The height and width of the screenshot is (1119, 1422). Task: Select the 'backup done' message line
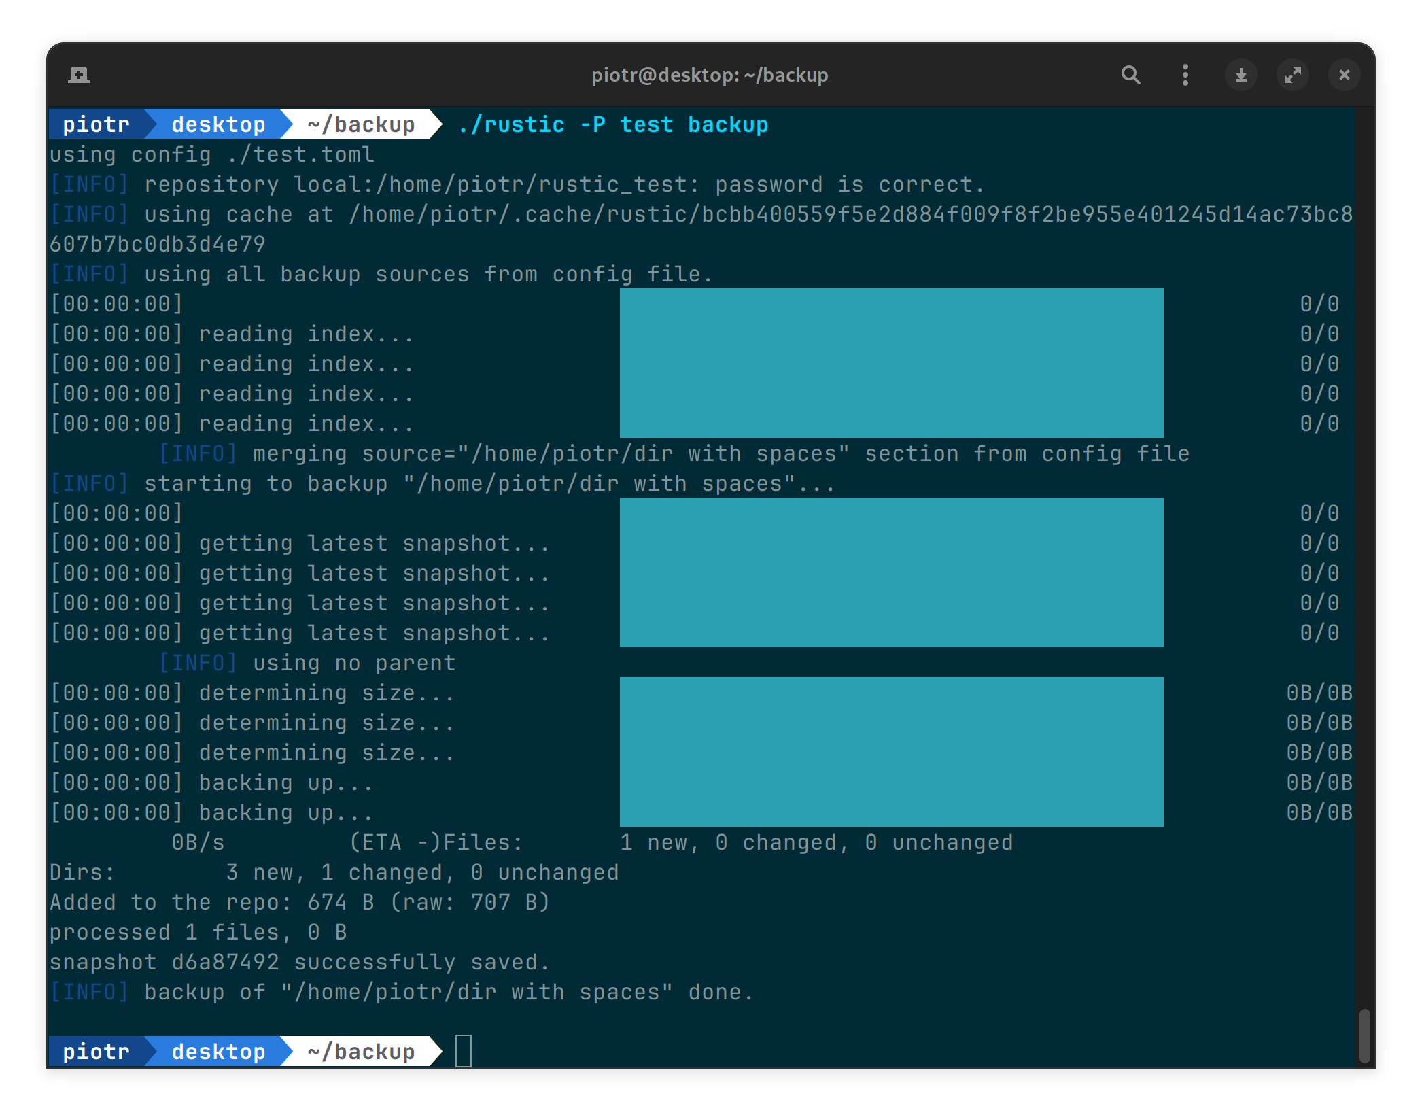pos(401,991)
